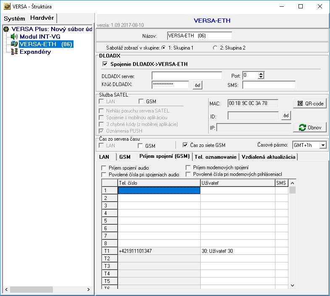The width and height of the screenshot is (330, 296).
Task: Click the VERSA Plus root node icon
Action: (6, 29)
